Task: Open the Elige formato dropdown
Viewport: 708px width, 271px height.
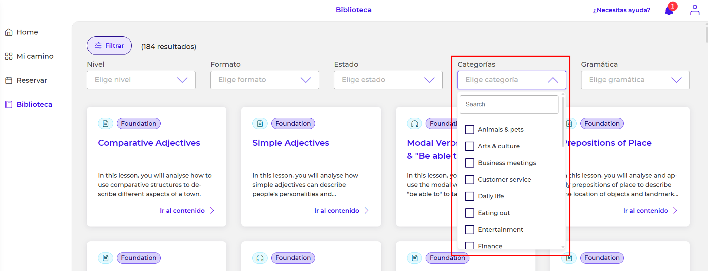Action: [265, 80]
